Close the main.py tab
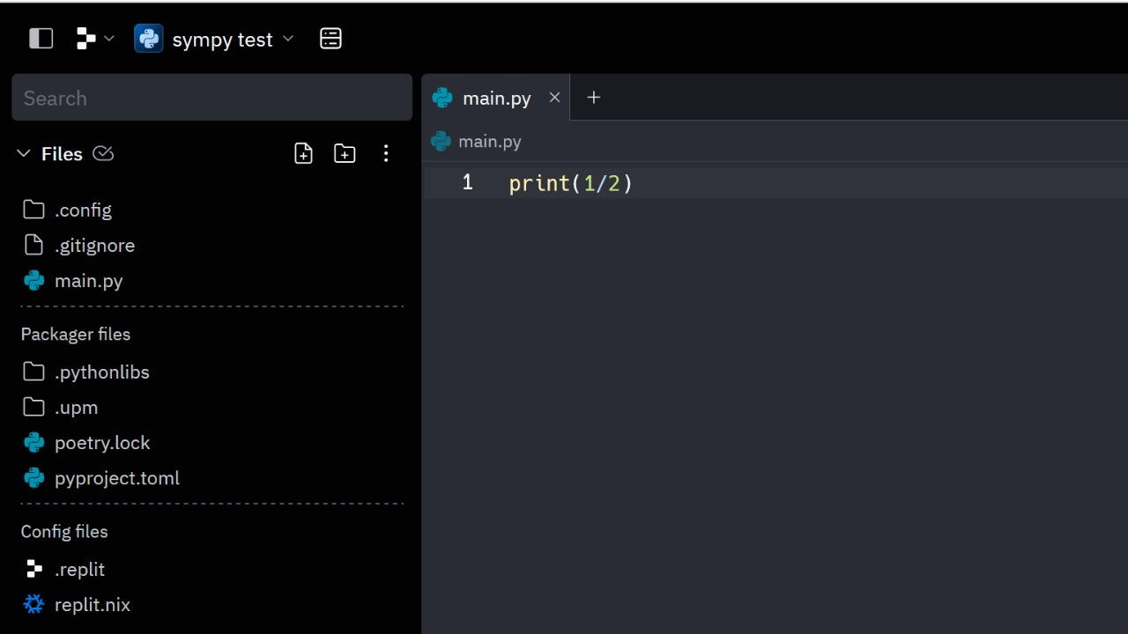1128x634 pixels. click(x=554, y=98)
